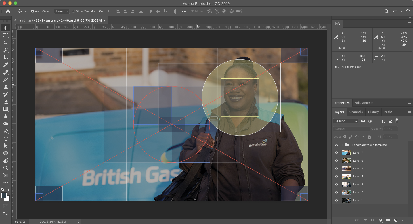
Task: Select the Spot Healing Brush tool
Action: click(6, 72)
